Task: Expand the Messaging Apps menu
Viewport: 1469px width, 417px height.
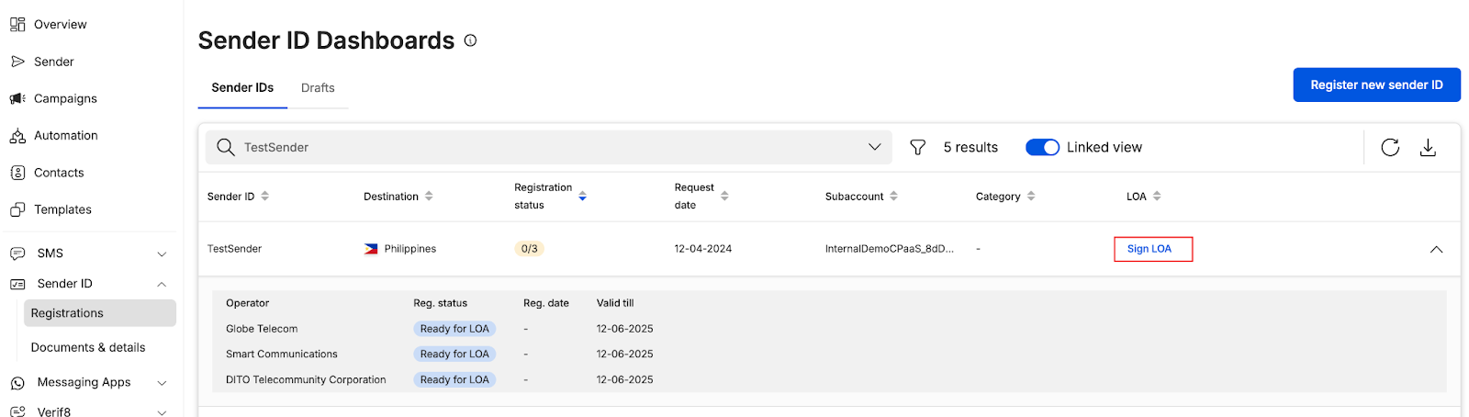Action: tap(162, 383)
